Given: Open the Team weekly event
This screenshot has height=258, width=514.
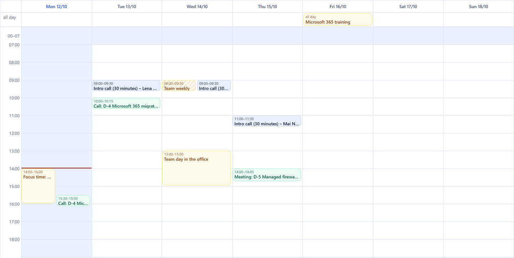Looking at the screenshot, I should [x=179, y=86].
